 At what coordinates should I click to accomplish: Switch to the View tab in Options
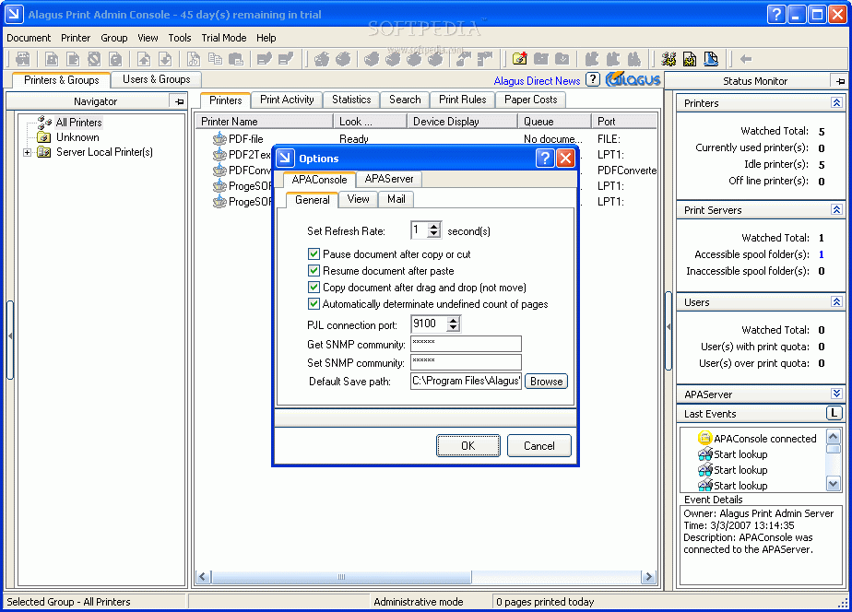click(x=358, y=199)
